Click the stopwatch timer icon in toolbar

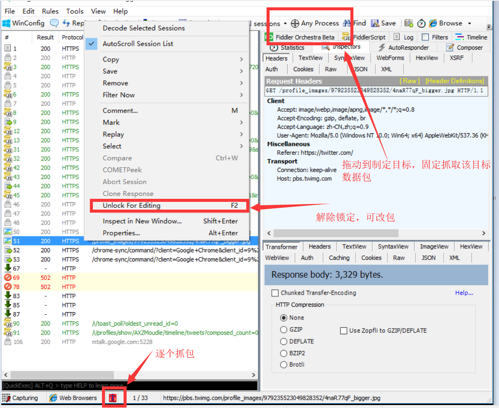[421, 23]
